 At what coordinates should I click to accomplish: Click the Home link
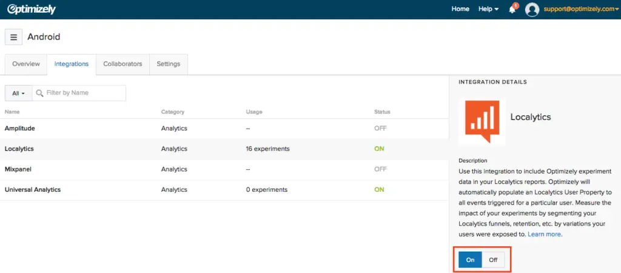click(460, 9)
